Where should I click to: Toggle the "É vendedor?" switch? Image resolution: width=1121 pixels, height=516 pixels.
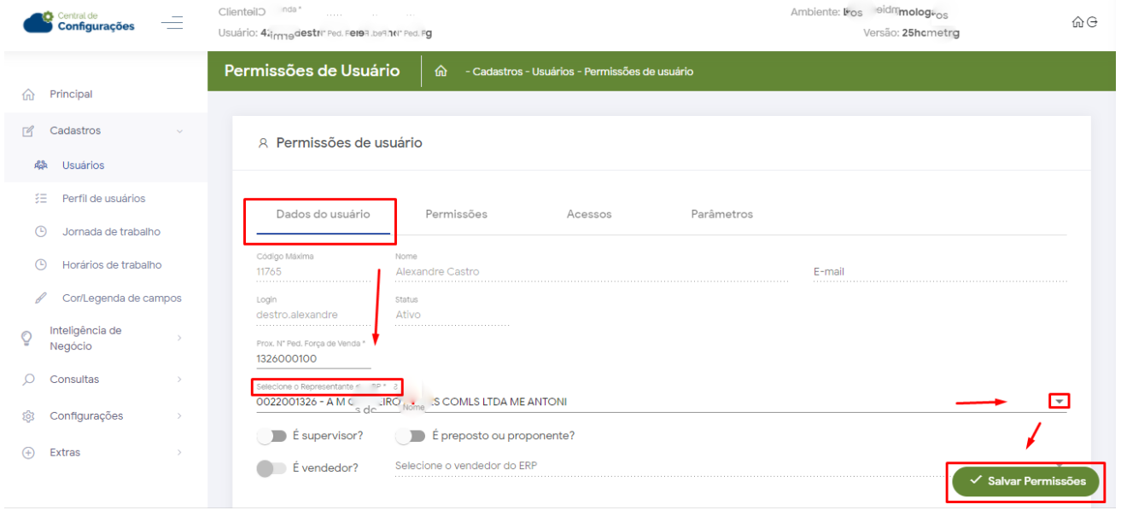pyautogui.click(x=272, y=468)
